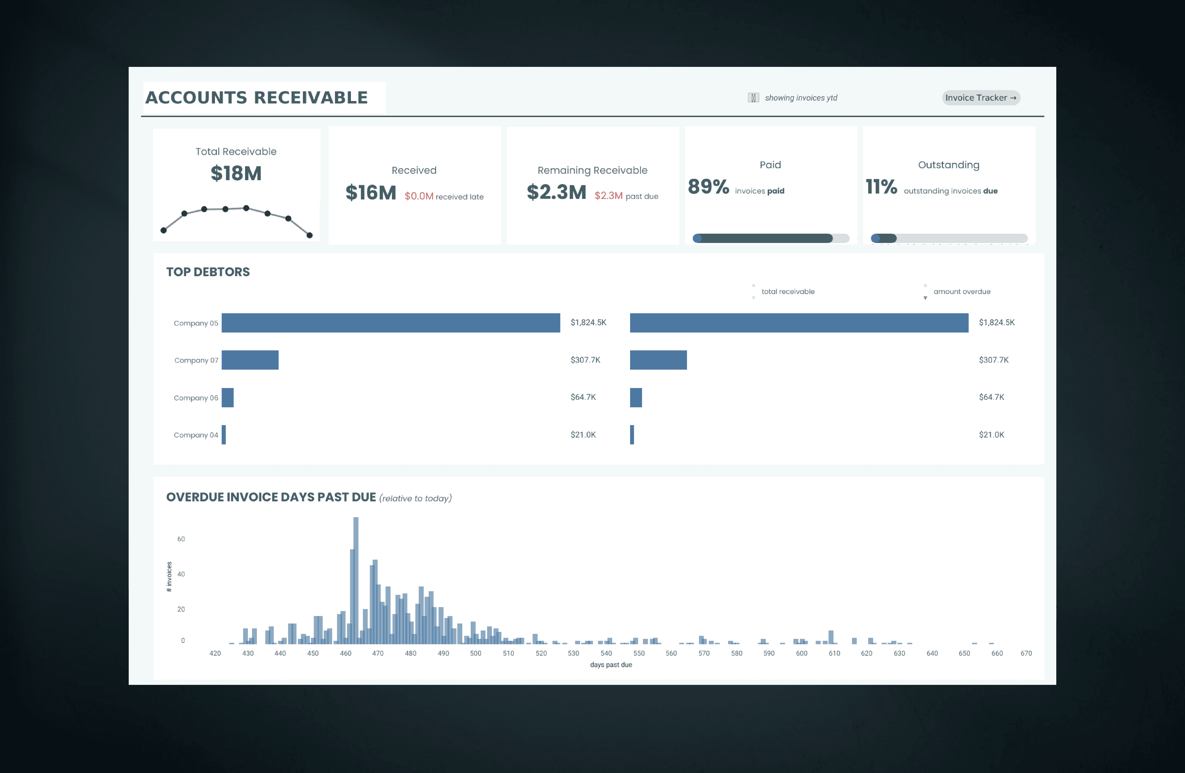
Task: Click the first point on Total Receivable sparkline
Action: click(x=163, y=230)
